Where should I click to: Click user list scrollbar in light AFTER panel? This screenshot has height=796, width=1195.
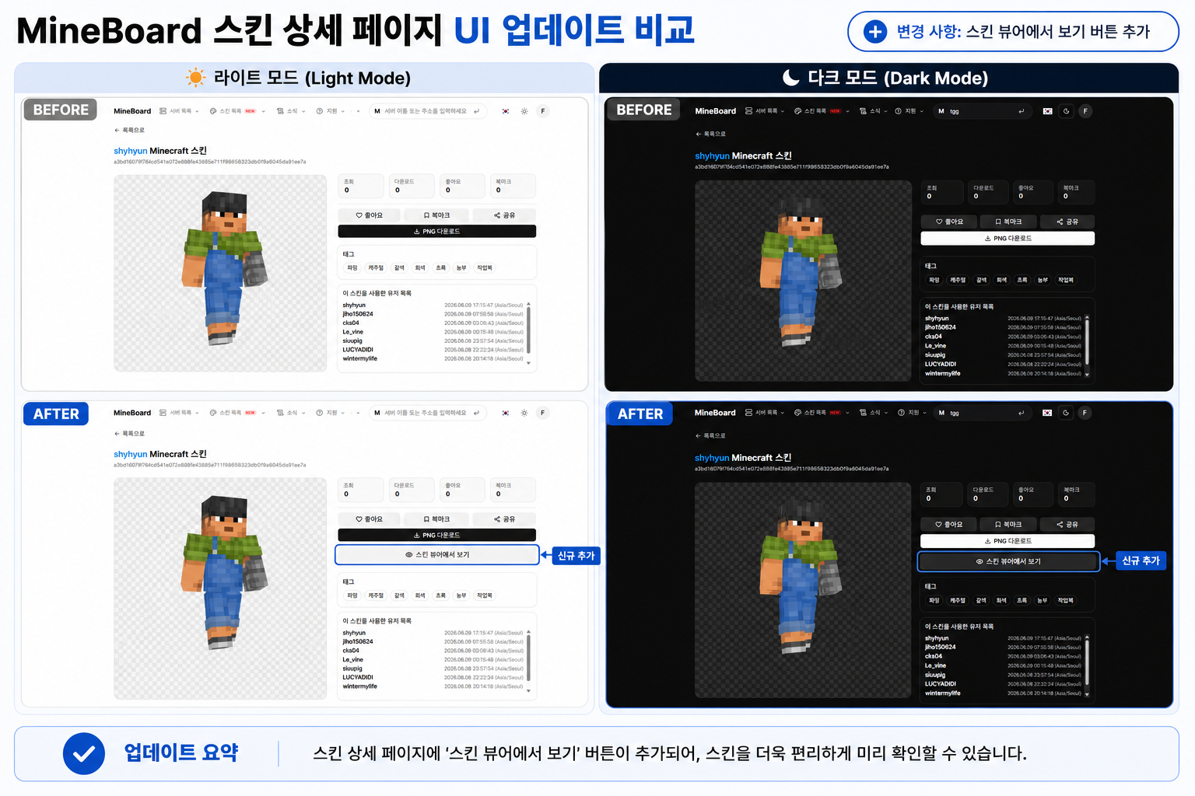pyautogui.click(x=529, y=661)
